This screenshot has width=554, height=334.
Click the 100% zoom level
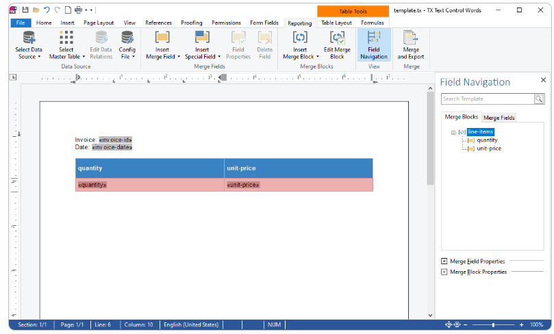coord(536,324)
